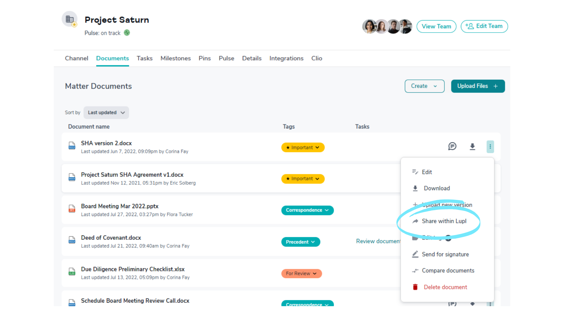Click three-dot menu for SHA version 2.docx
The image size is (564, 317).
tap(490, 146)
